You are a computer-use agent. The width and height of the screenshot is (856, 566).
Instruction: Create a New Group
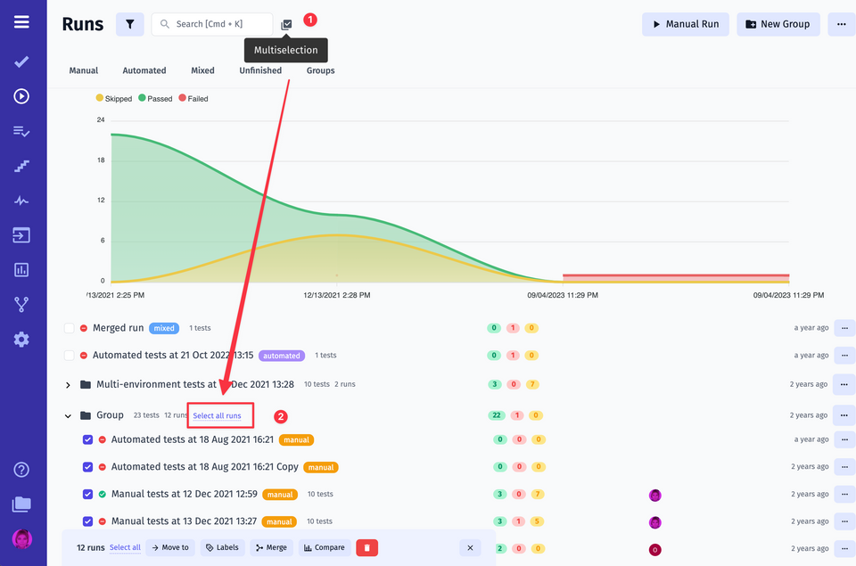[778, 24]
